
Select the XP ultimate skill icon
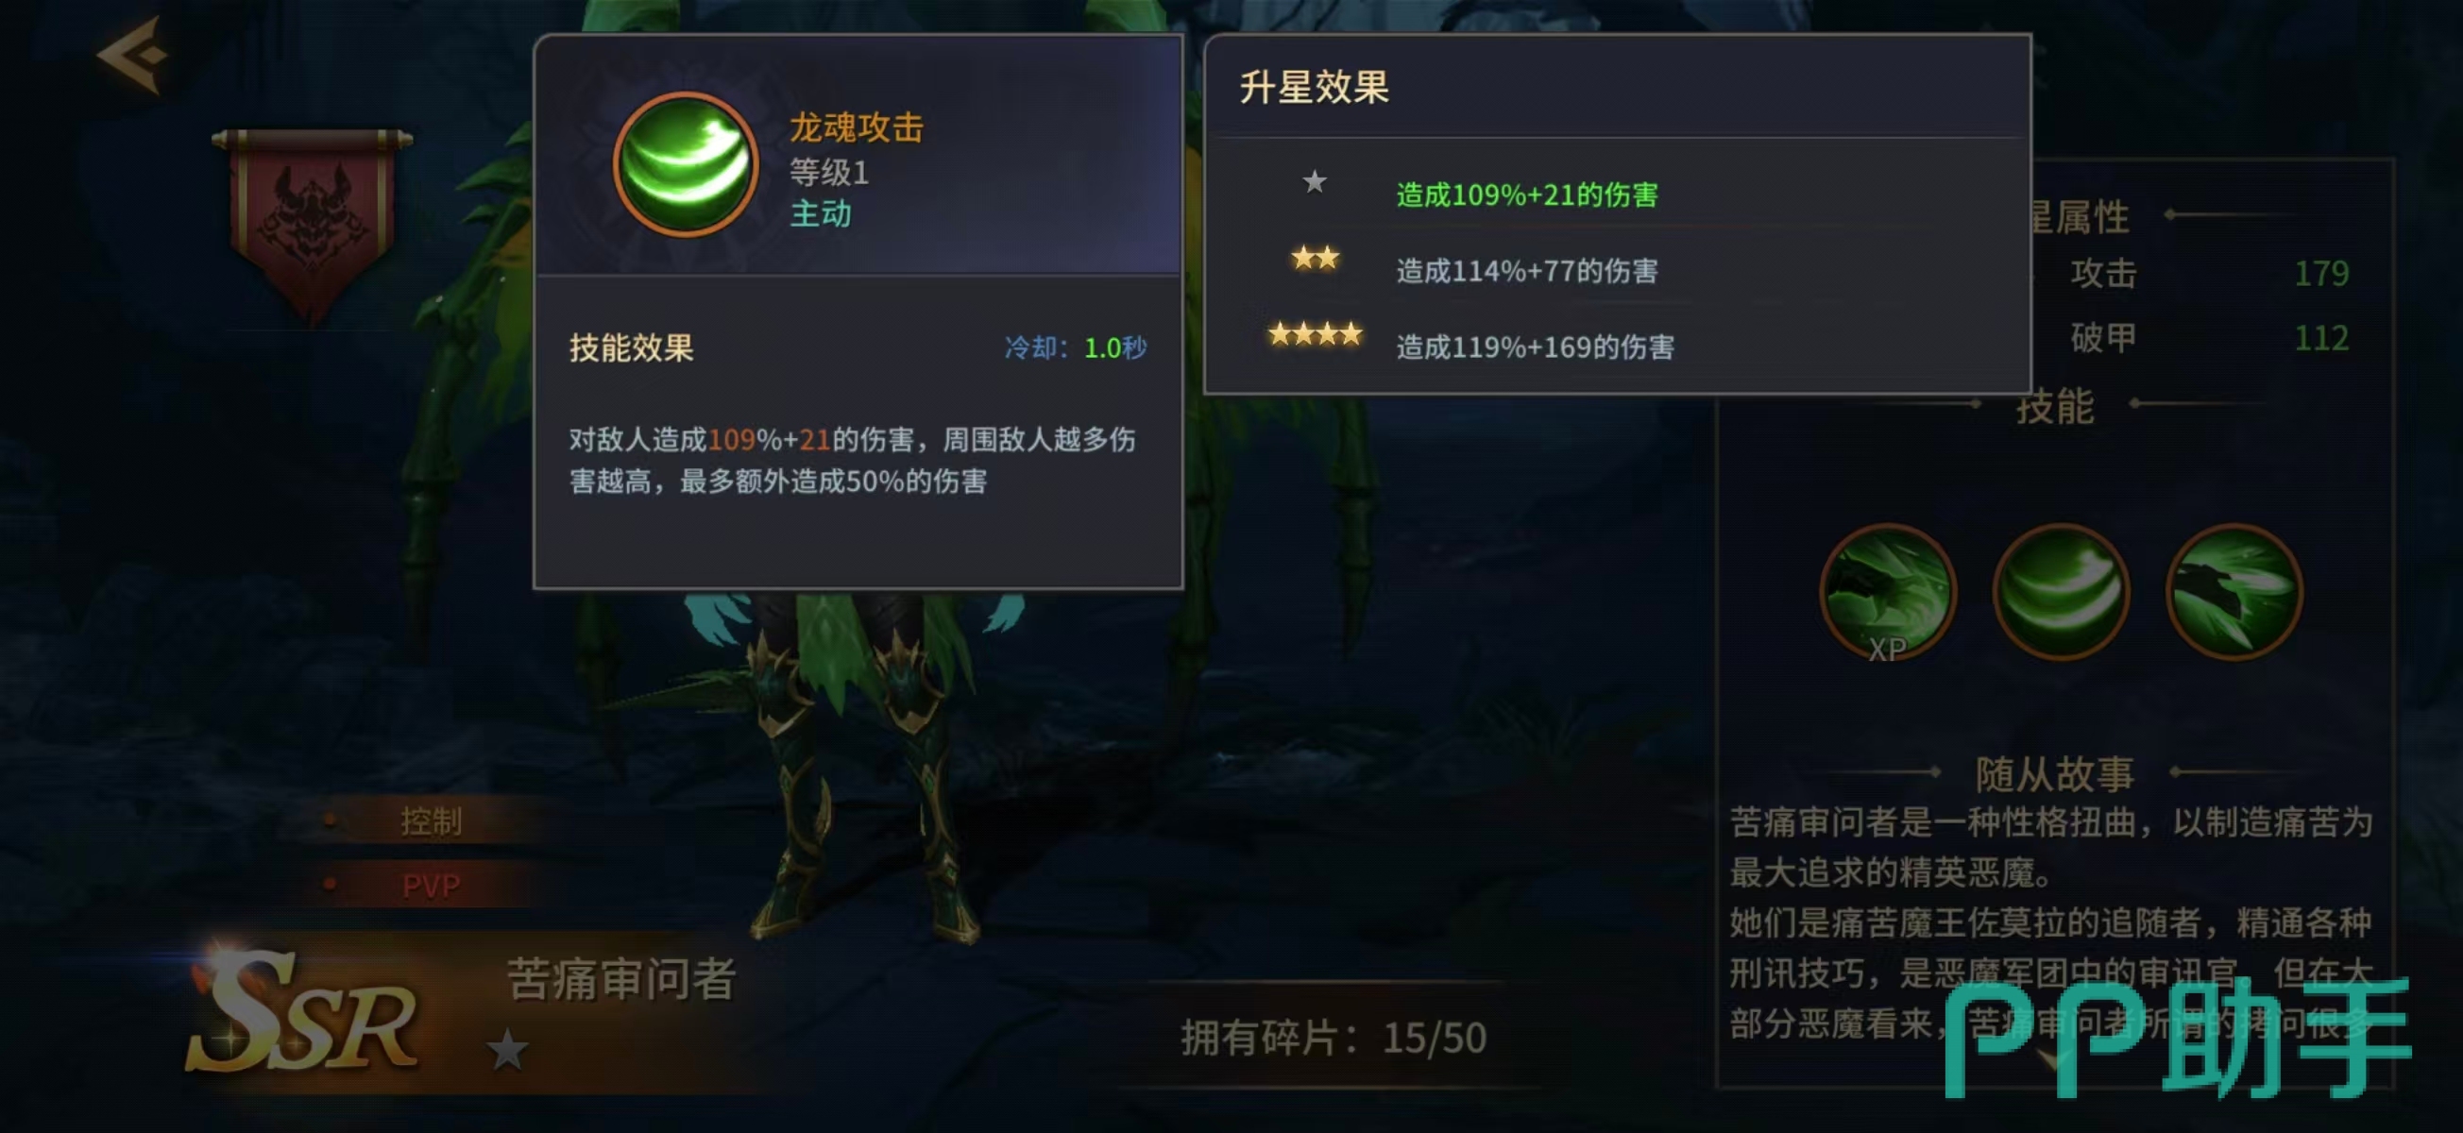(1888, 593)
